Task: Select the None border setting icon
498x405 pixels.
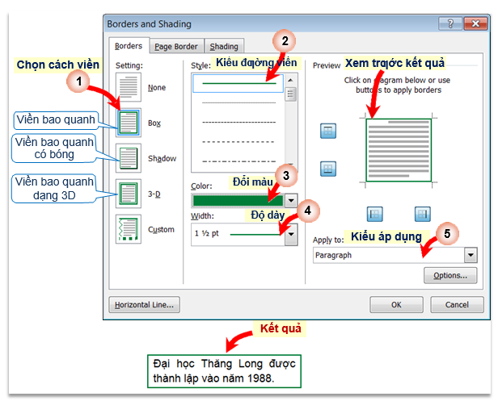Action: (128, 87)
